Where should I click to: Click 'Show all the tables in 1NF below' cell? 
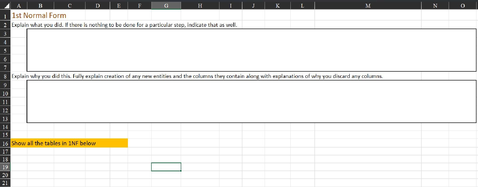coord(69,143)
